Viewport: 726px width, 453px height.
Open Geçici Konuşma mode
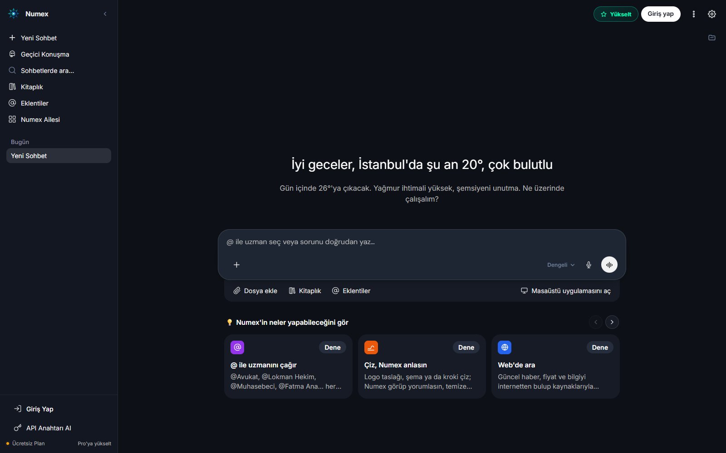[x=59, y=54]
